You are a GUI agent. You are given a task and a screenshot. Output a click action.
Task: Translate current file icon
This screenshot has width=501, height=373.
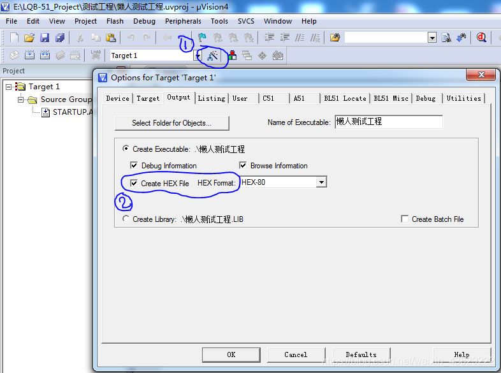pos(14,55)
